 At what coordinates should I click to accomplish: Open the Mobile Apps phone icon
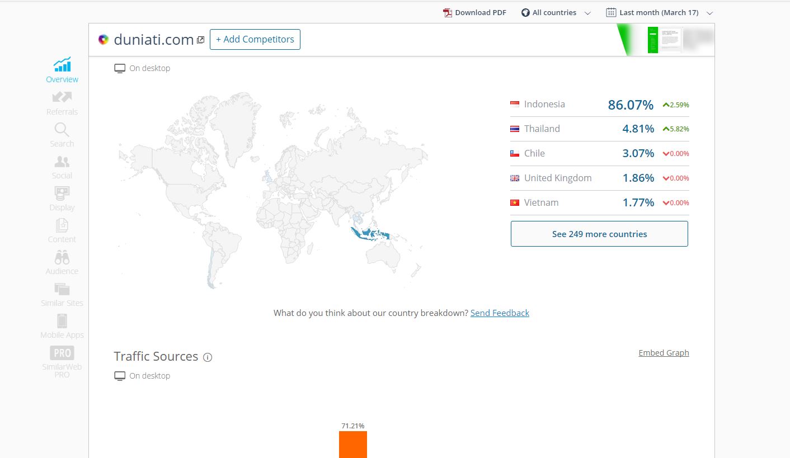62,321
